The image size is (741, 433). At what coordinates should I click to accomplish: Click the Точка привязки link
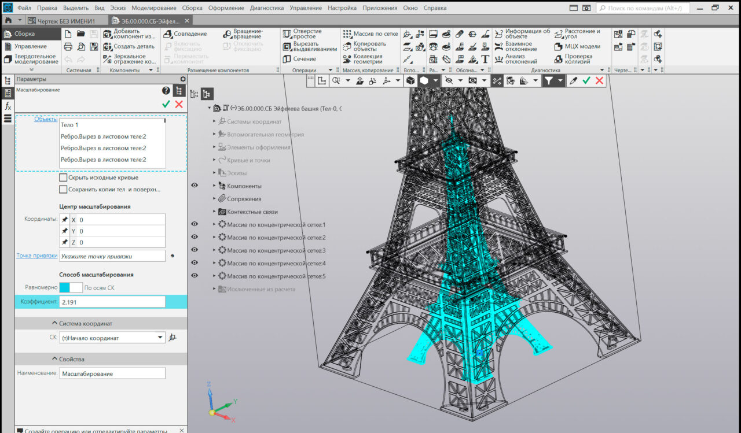36,256
